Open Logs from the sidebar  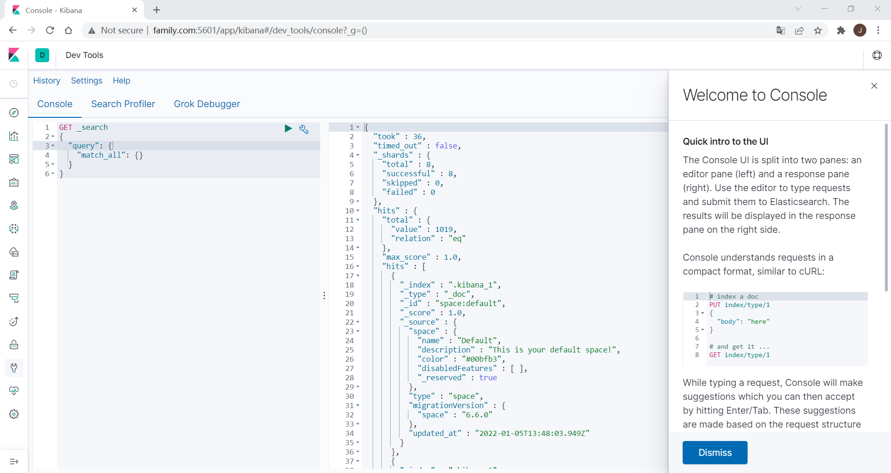tap(14, 275)
